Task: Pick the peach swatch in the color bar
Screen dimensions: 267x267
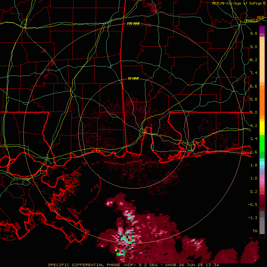Action: click(x=262, y=61)
